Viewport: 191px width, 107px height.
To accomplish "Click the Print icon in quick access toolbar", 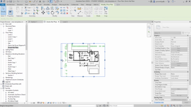I will pos(26,1).
